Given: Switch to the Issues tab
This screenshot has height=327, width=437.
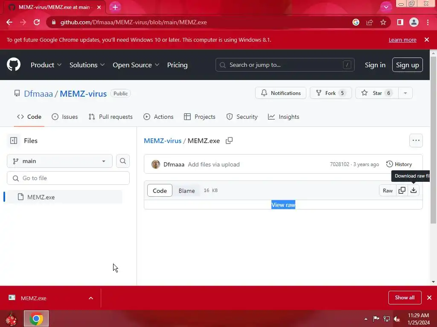Looking at the screenshot, I should (65, 117).
